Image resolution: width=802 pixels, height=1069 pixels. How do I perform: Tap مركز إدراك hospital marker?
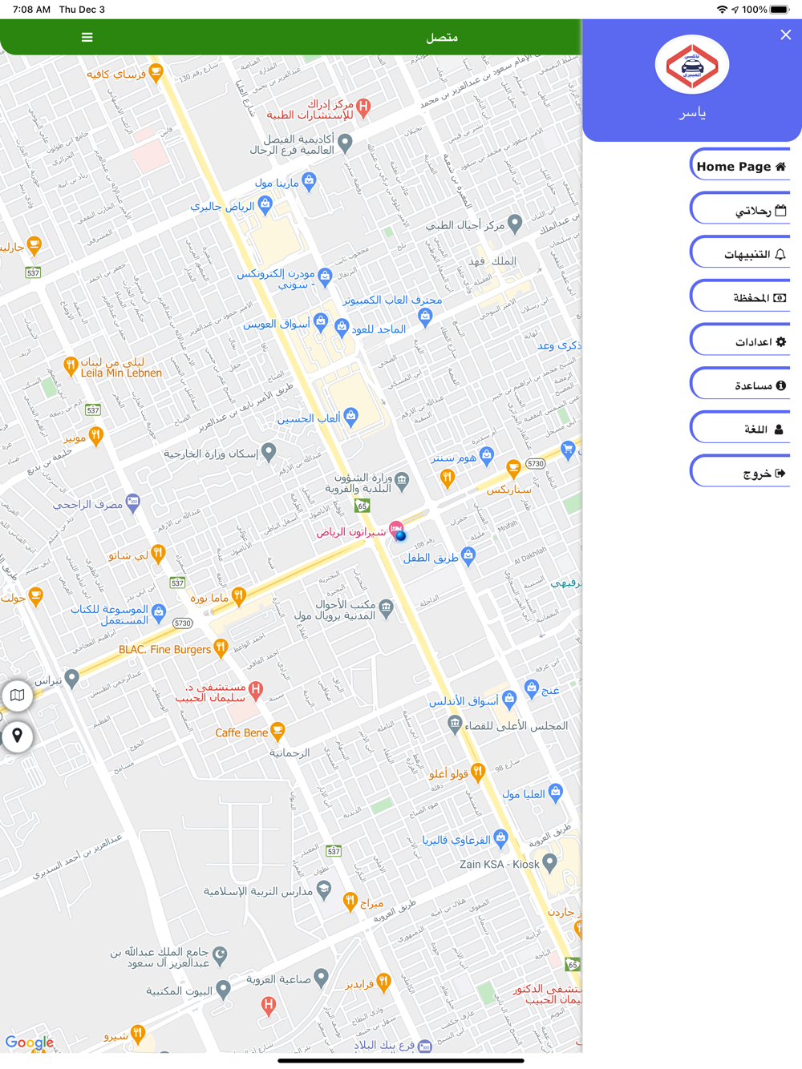(x=363, y=107)
